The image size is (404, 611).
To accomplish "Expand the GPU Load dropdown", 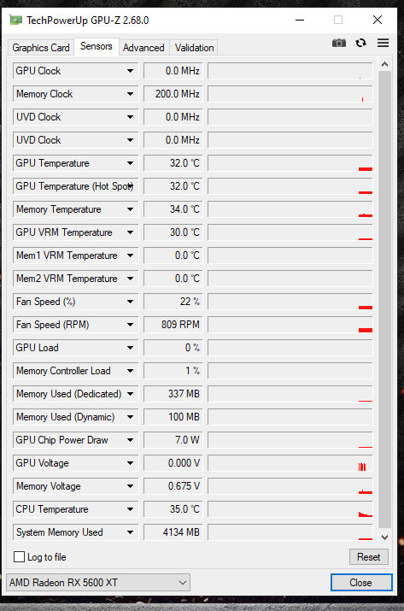I will pos(130,348).
